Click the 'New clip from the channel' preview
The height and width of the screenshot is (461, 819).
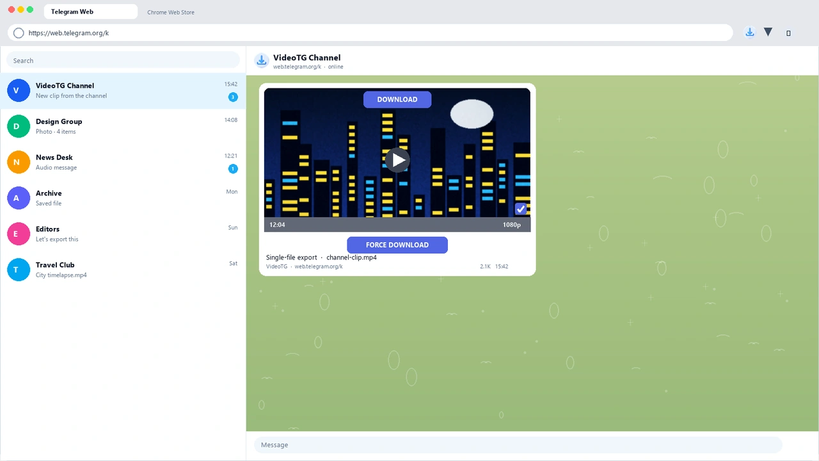coord(72,96)
